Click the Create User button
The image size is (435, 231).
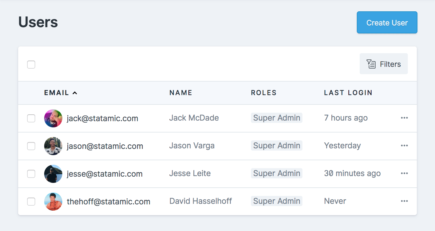[x=387, y=22]
